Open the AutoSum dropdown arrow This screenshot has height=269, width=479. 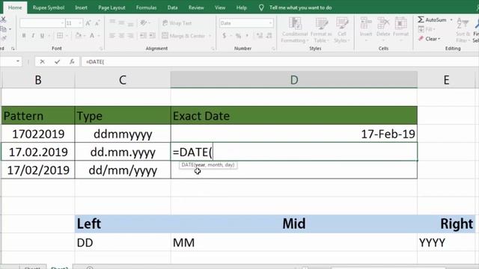(451, 20)
